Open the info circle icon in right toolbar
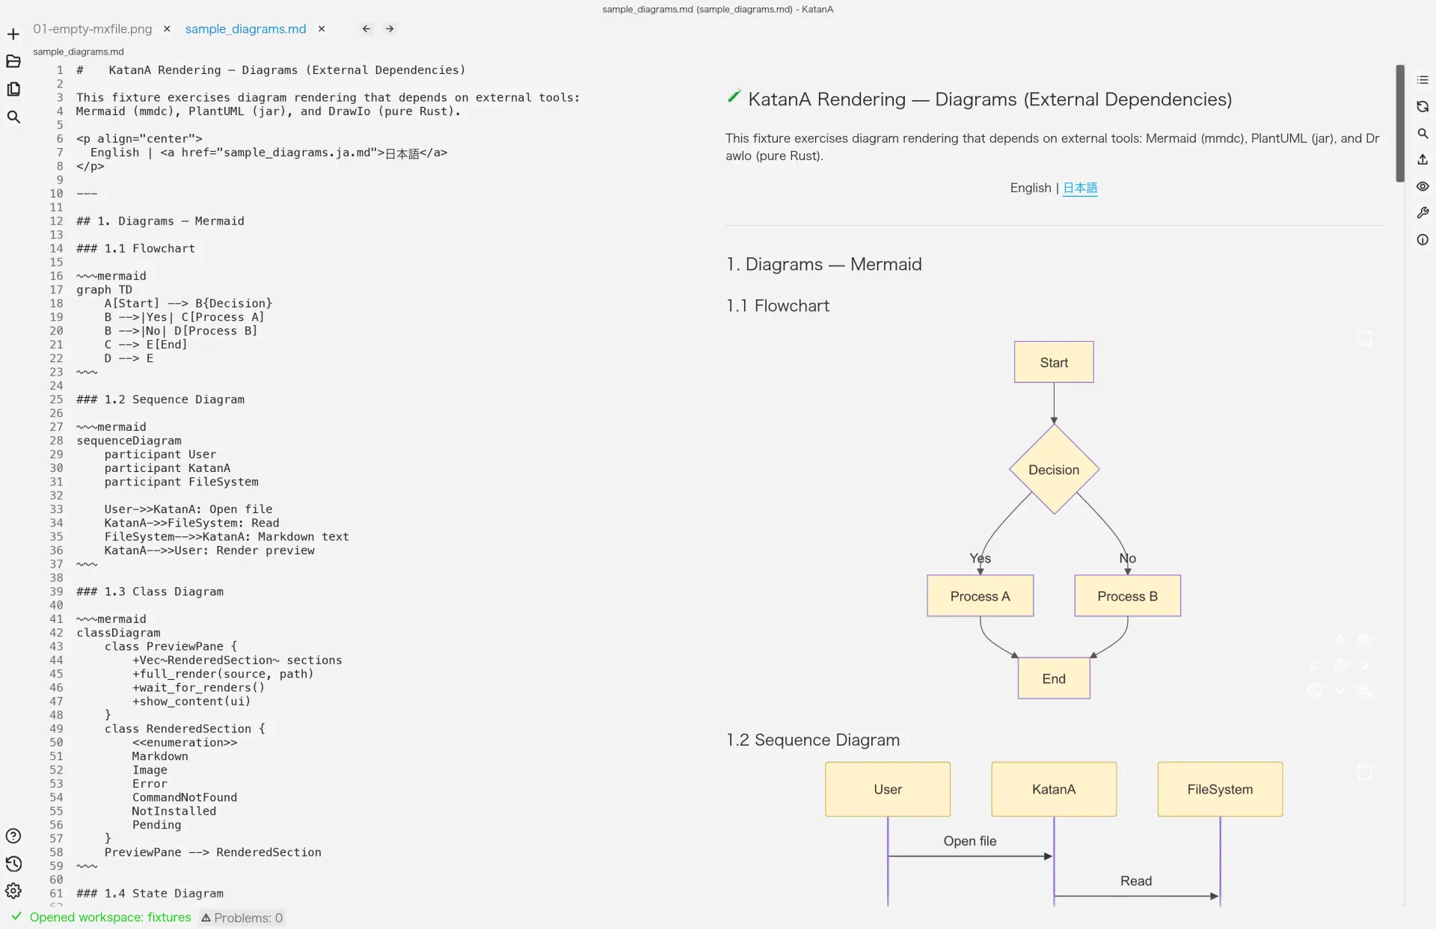 (x=1423, y=240)
